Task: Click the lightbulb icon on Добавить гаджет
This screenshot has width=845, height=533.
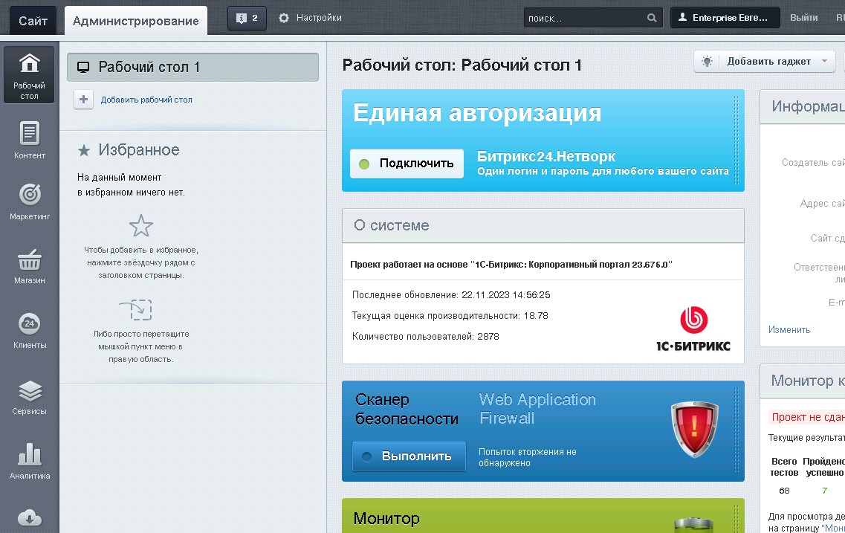Action: (x=707, y=62)
